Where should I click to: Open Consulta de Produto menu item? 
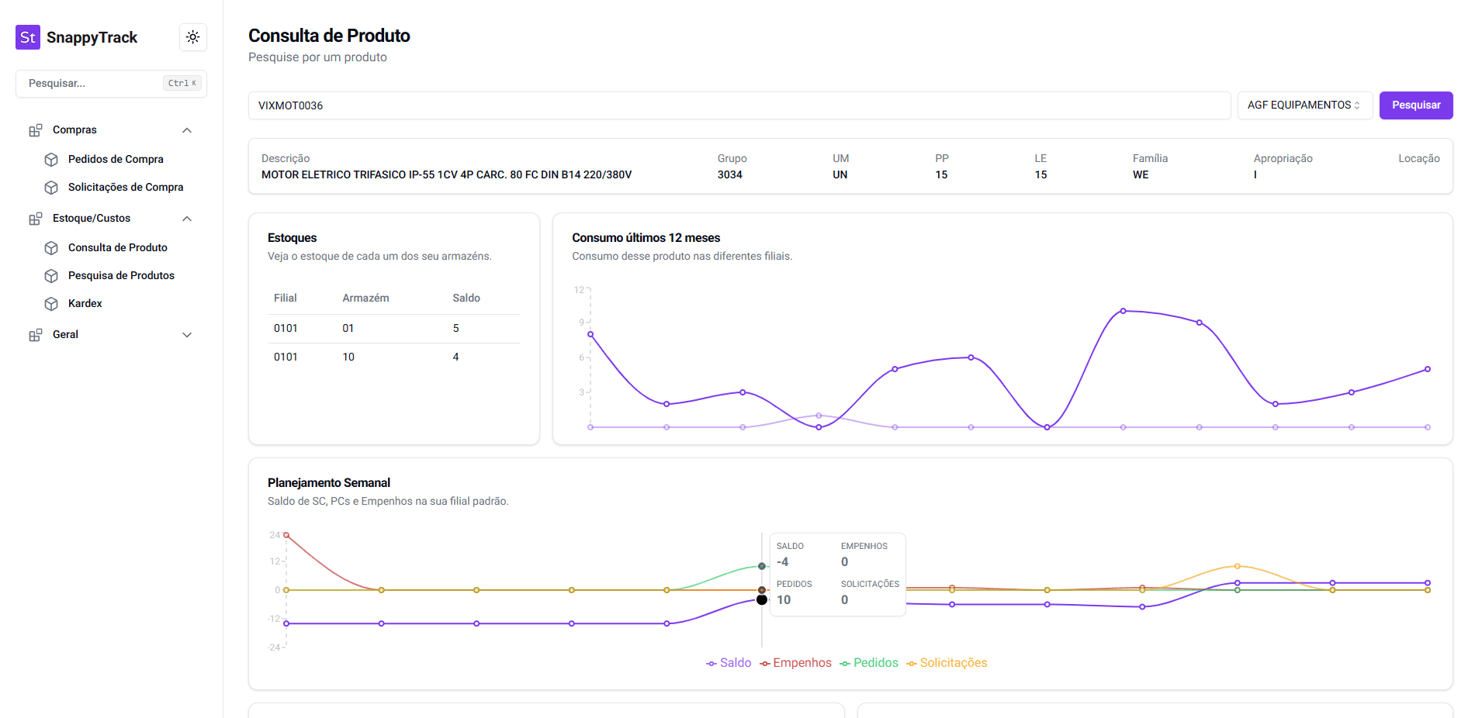tap(117, 248)
